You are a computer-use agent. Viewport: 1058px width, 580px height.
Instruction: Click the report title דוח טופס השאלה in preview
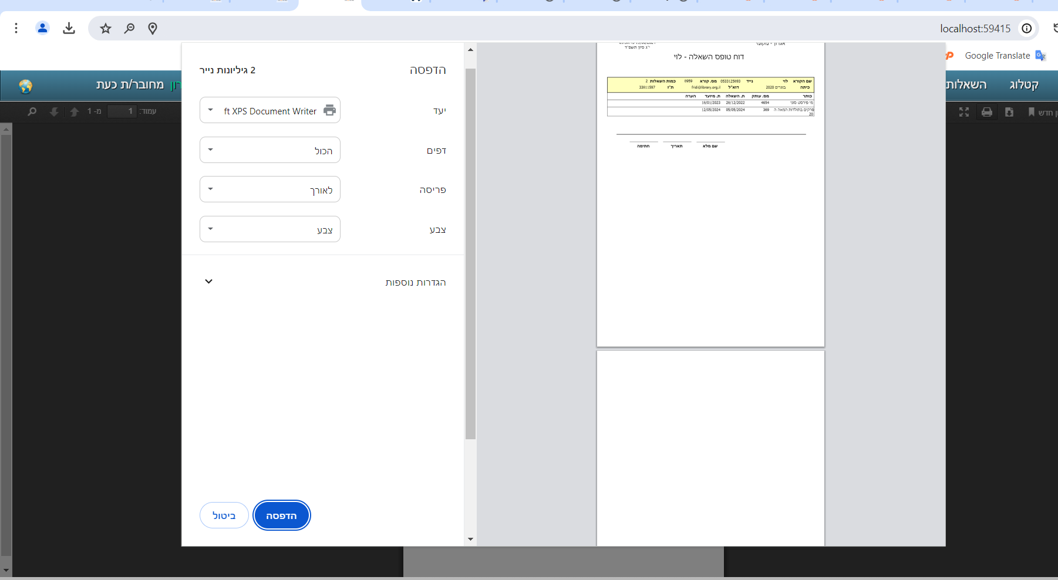(x=709, y=57)
